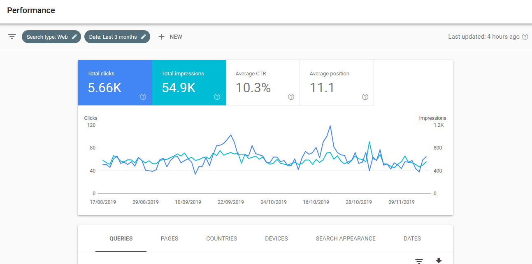Image resolution: width=532 pixels, height=264 pixels.
Task: Click the 5.66K total clicks value
Action: point(105,88)
